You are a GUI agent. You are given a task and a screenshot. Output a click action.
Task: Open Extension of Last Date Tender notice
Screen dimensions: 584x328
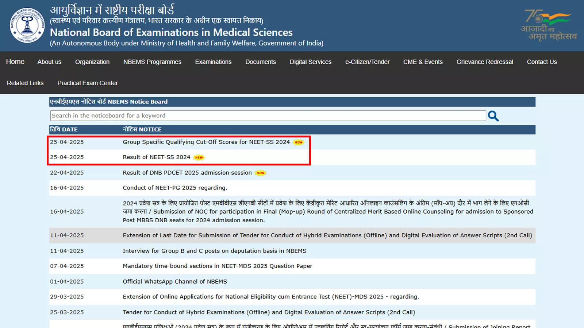click(x=327, y=235)
